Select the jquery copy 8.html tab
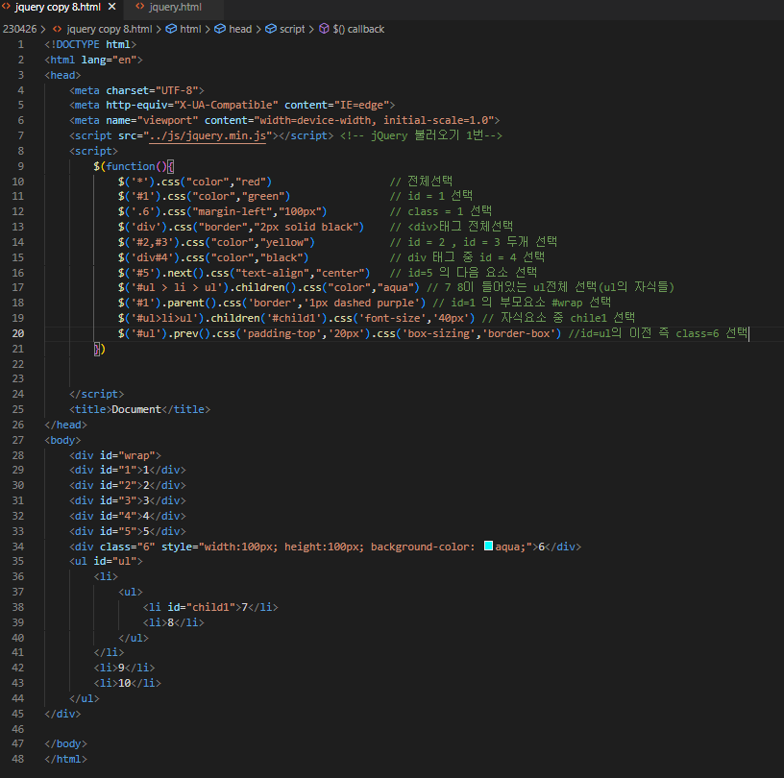The width and height of the screenshot is (784, 778). coord(58,7)
